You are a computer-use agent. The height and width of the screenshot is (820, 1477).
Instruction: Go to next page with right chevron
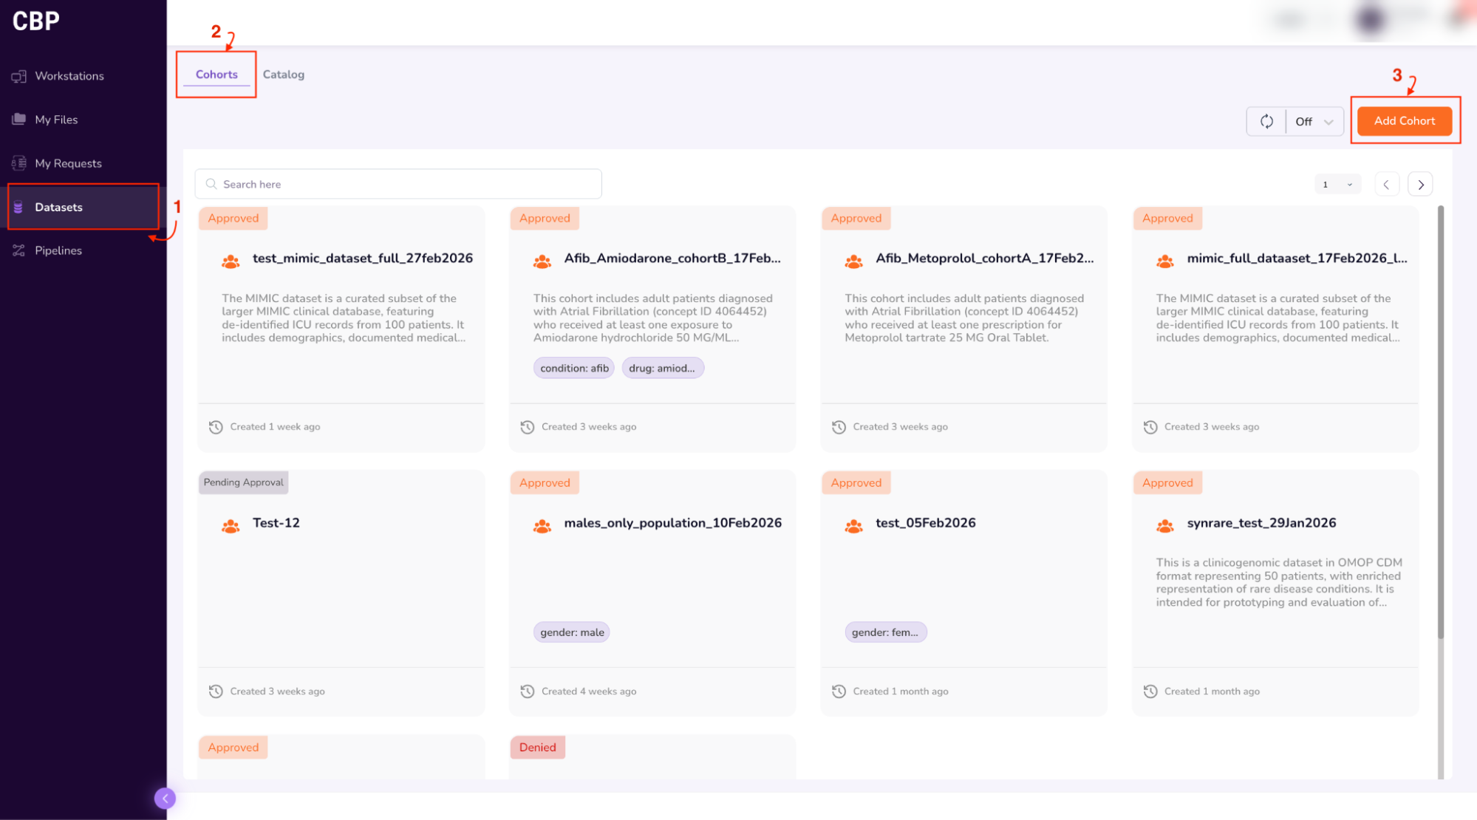[x=1420, y=185]
